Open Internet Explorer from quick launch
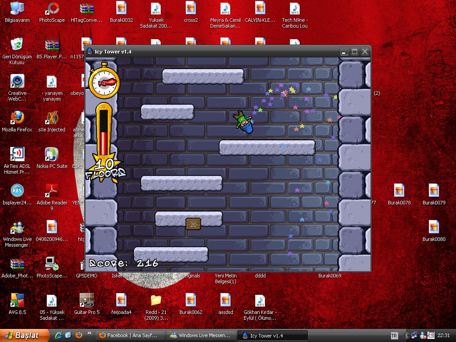Viewport: 456px width, 342px height. tap(58, 335)
